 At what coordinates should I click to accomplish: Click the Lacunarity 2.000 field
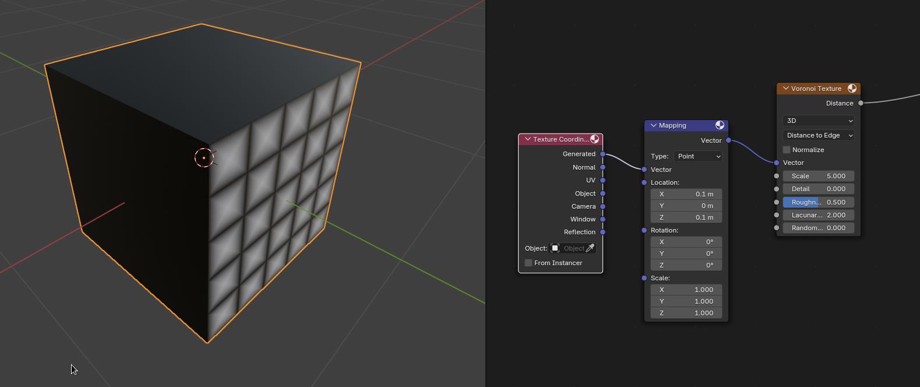tap(819, 215)
